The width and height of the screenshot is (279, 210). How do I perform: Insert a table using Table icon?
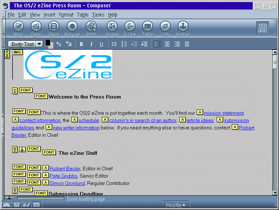coord(148,29)
